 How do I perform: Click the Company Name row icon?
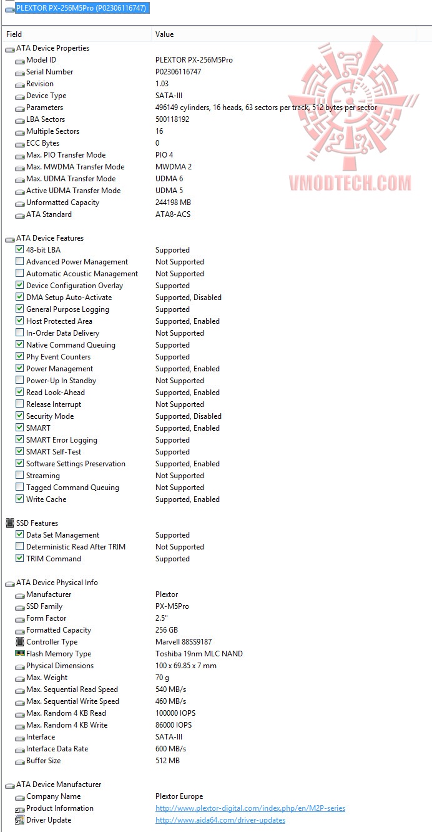pos(20,797)
